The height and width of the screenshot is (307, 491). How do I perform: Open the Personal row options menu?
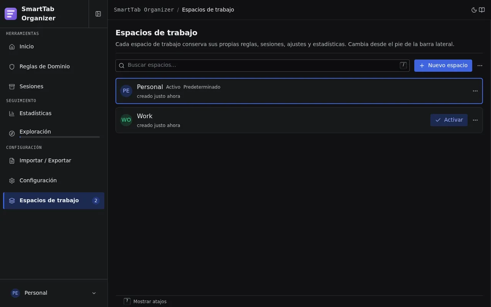tap(475, 91)
